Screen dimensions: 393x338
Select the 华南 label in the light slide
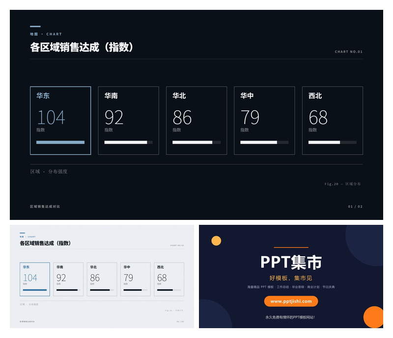click(59, 267)
